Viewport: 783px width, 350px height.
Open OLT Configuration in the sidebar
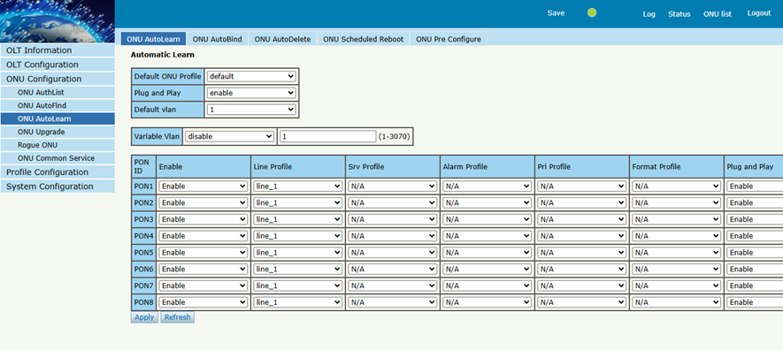[58, 65]
